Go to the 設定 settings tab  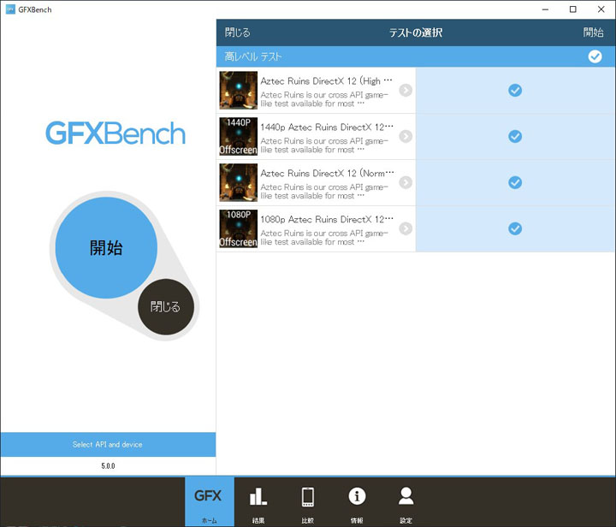pyautogui.click(x=406, y=502)
